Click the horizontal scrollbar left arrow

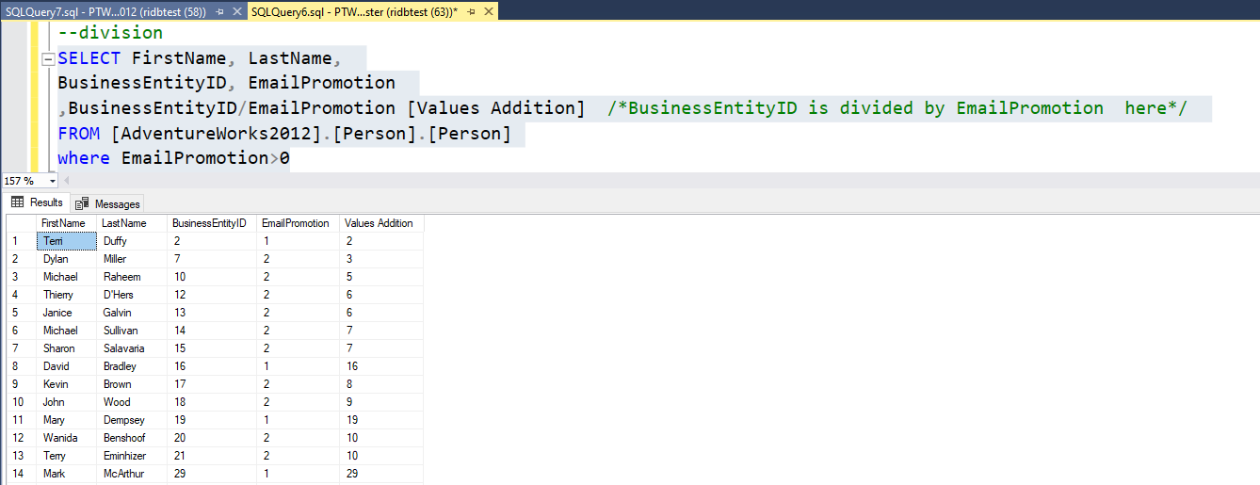pos(65,181)
